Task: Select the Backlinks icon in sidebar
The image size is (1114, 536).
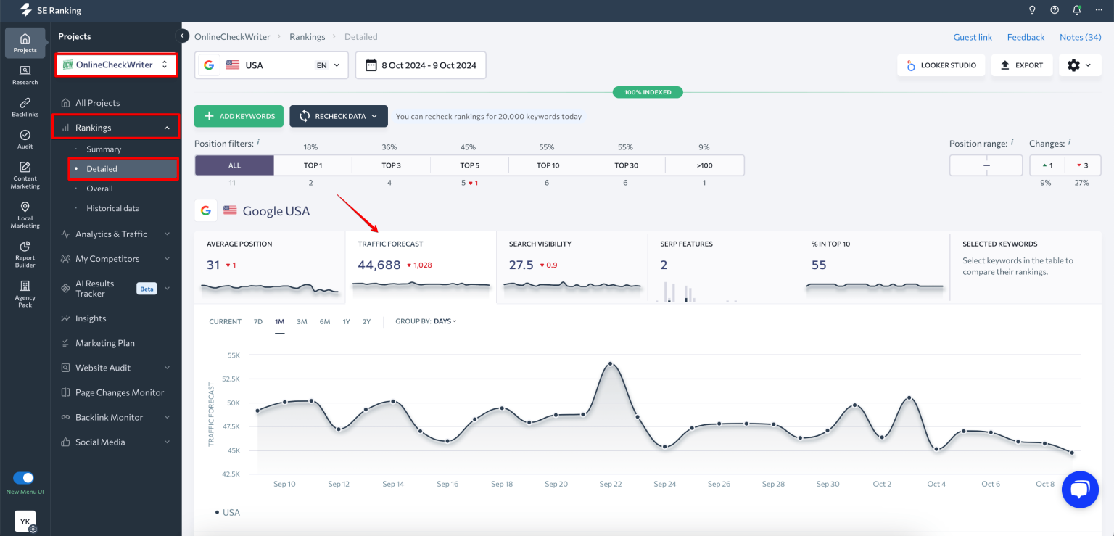Action: pos(25,104)
